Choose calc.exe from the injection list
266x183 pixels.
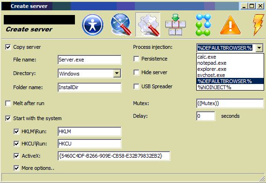(x=230, y=57)
